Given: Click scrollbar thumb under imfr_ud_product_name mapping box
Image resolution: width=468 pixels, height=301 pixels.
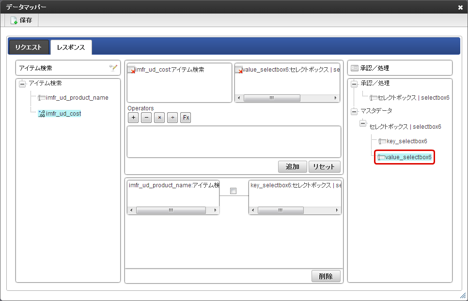Looking at the screenshot, I should [171, 211].
